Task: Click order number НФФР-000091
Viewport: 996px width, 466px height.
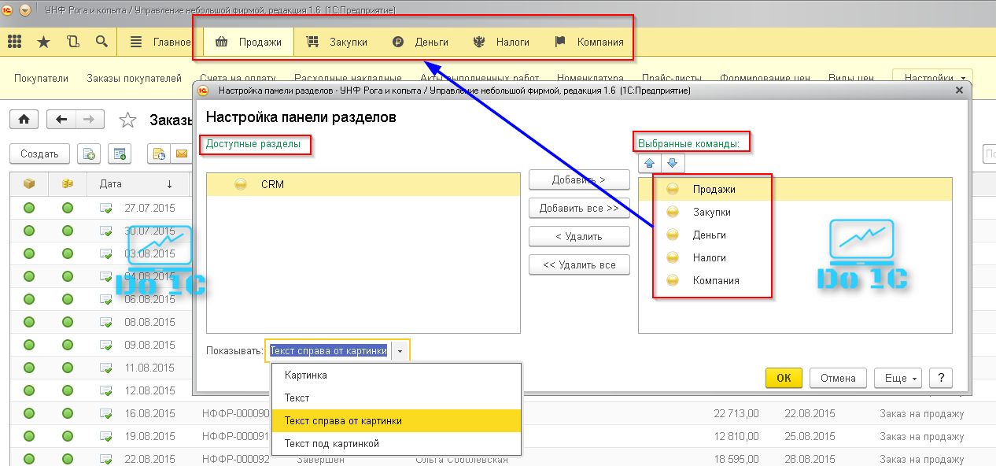Action: coord(235,436)
